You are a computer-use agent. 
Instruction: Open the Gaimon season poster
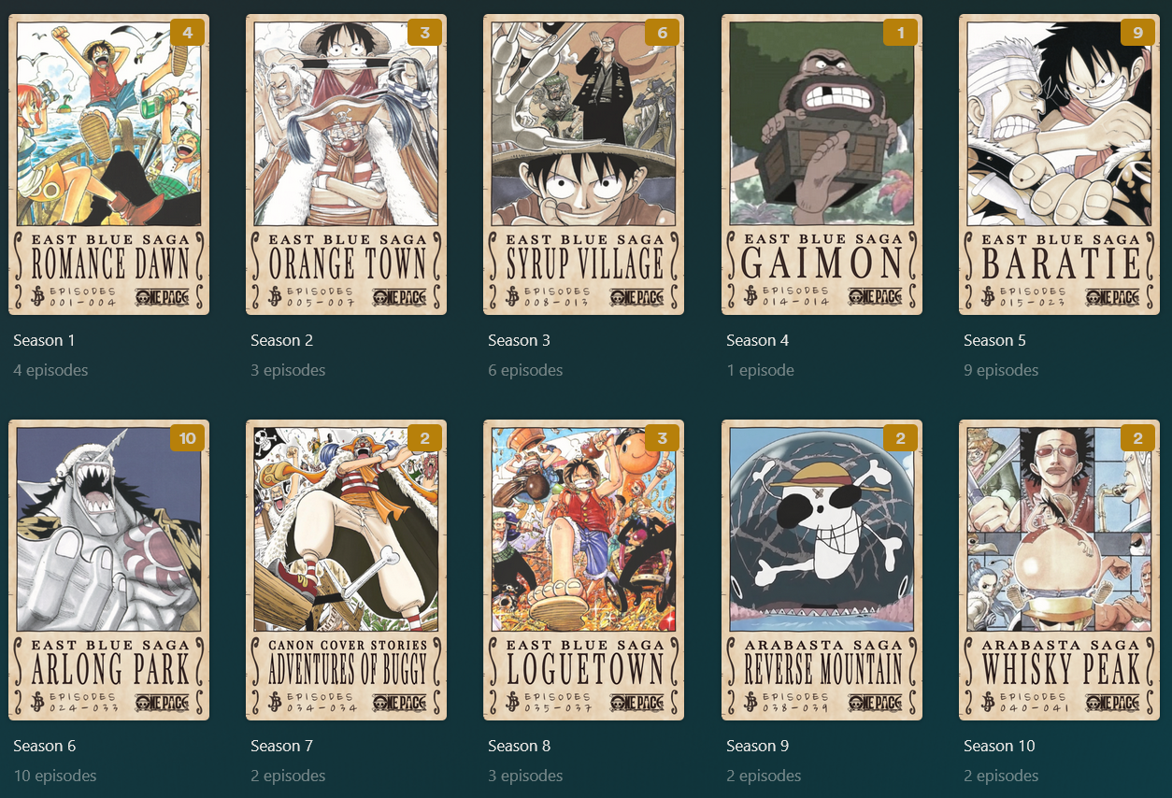click(x=822, y=164)
